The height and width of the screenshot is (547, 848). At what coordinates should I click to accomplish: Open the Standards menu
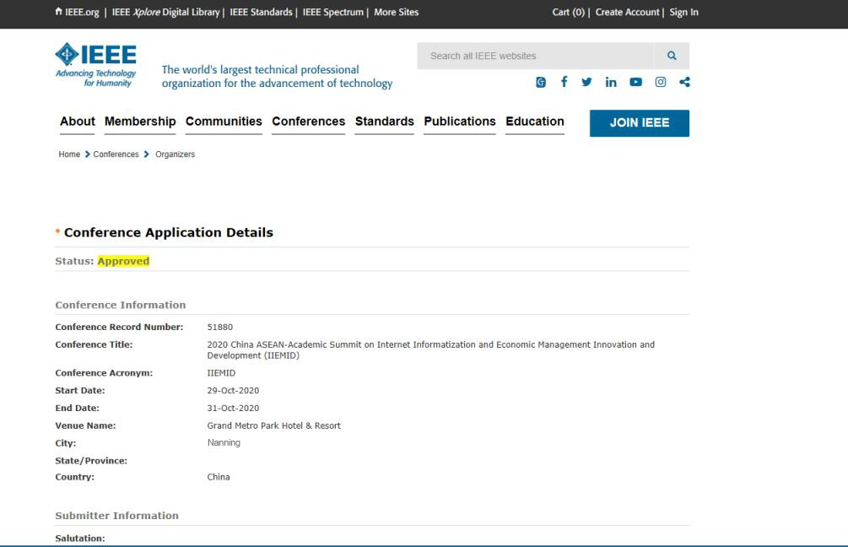pos(385,122)
